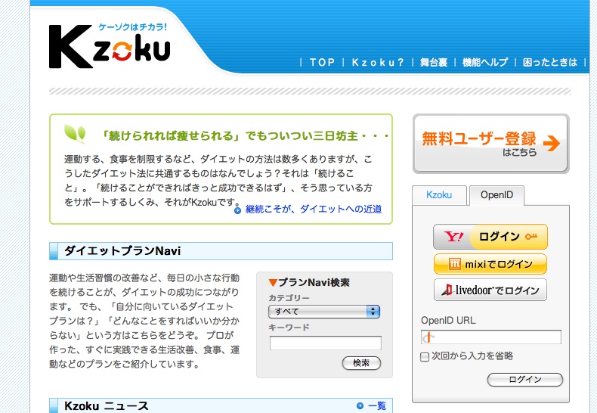Click the arrow bullet beside 一覧
Screen dimensions: 597x413
point(360,405)
